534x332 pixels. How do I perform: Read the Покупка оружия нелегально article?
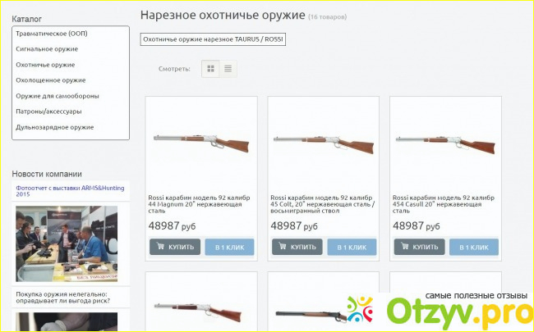(x=63, y=298)
